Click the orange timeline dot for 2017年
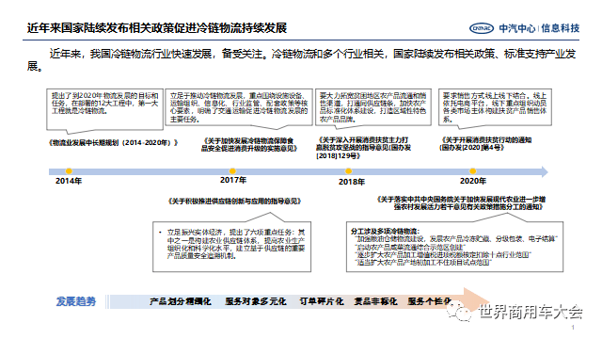Screen dimensions: 602x339 (232, 171)
